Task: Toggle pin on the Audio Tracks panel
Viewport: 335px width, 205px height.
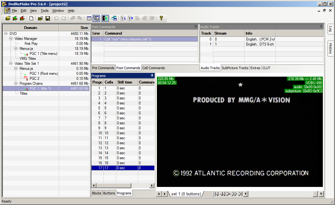Action: (321, 27)
